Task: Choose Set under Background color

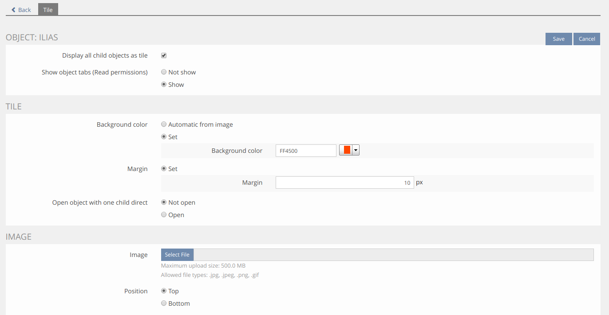Action: [164, 137]
